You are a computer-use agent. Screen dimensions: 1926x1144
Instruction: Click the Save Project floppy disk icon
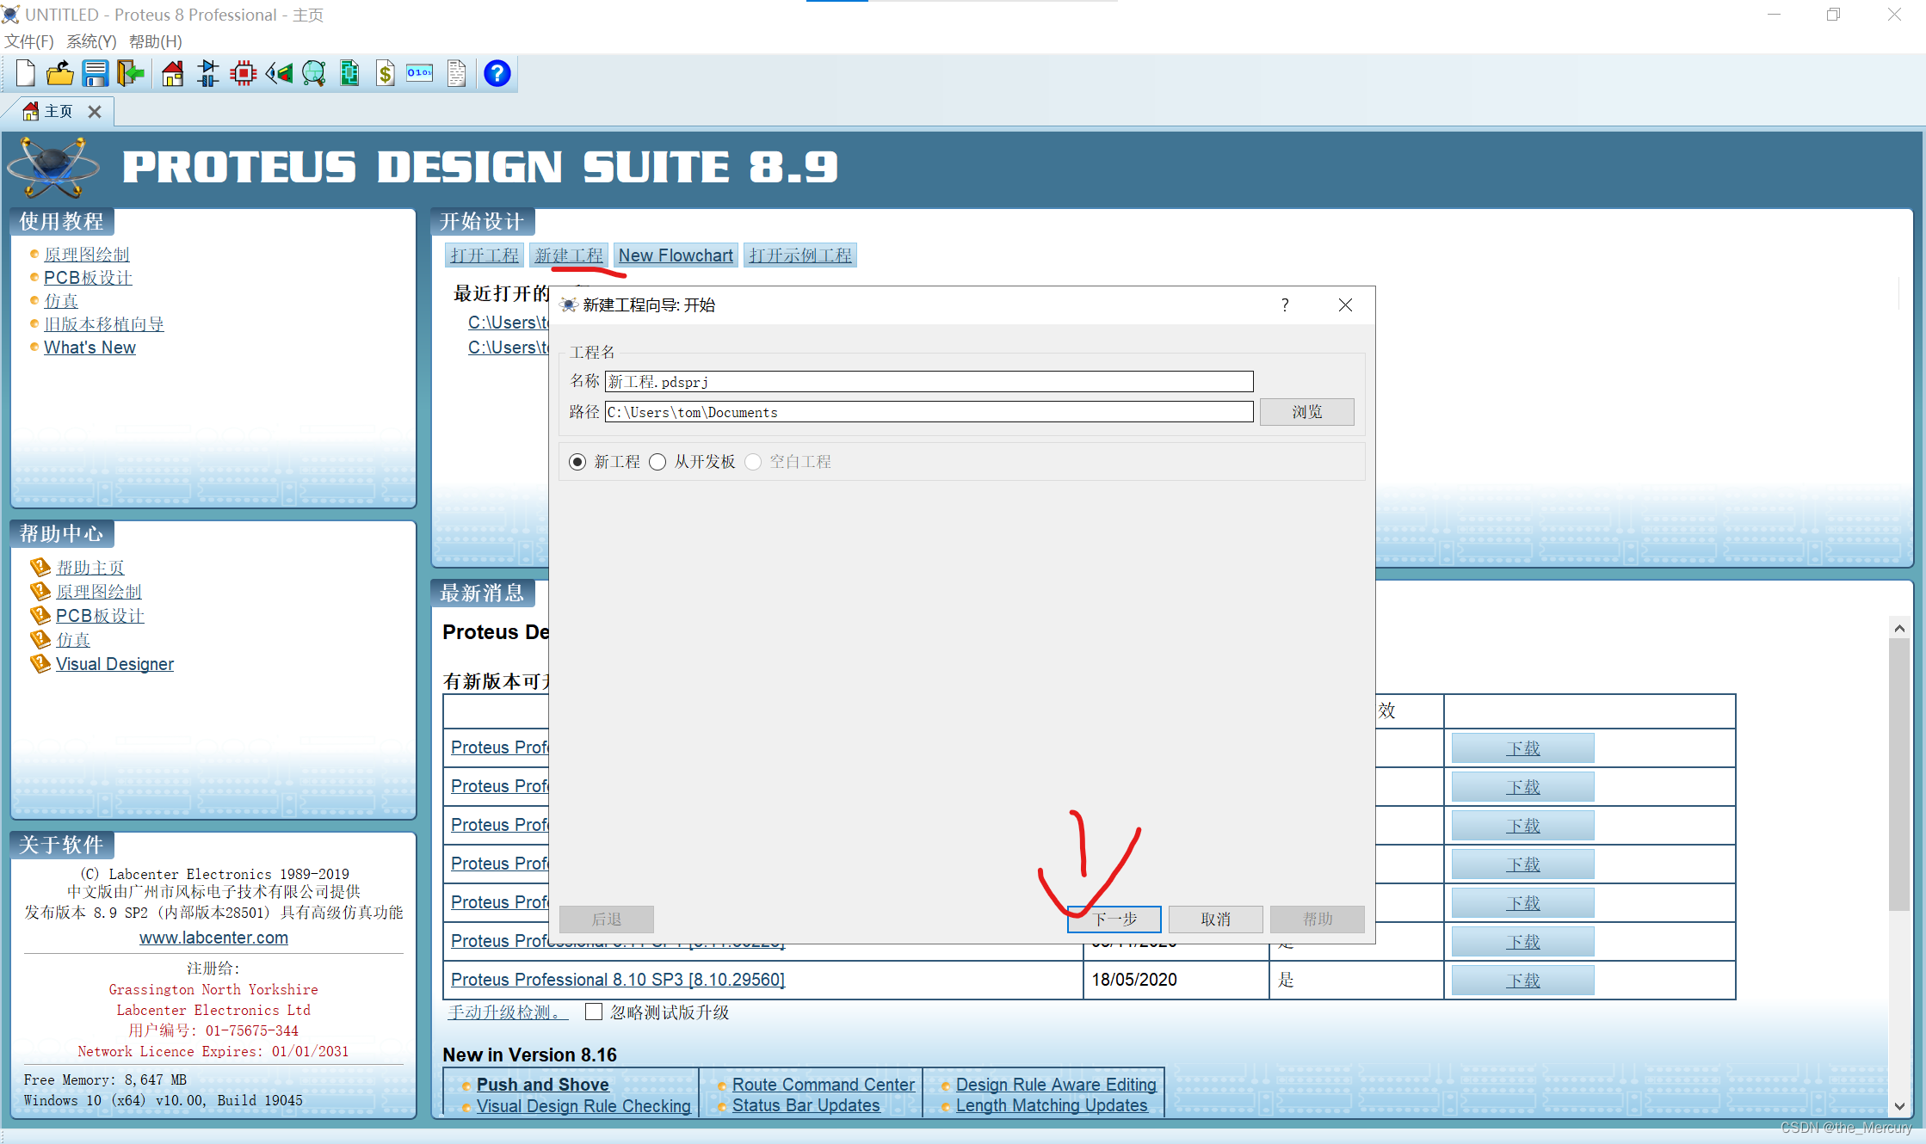(x=95, y=74)
